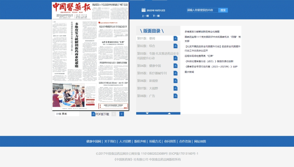The width and height of the screenshot is (294, 167).
Task: Click the 01版:要闻 page label
Action: (x=61, y=114)
